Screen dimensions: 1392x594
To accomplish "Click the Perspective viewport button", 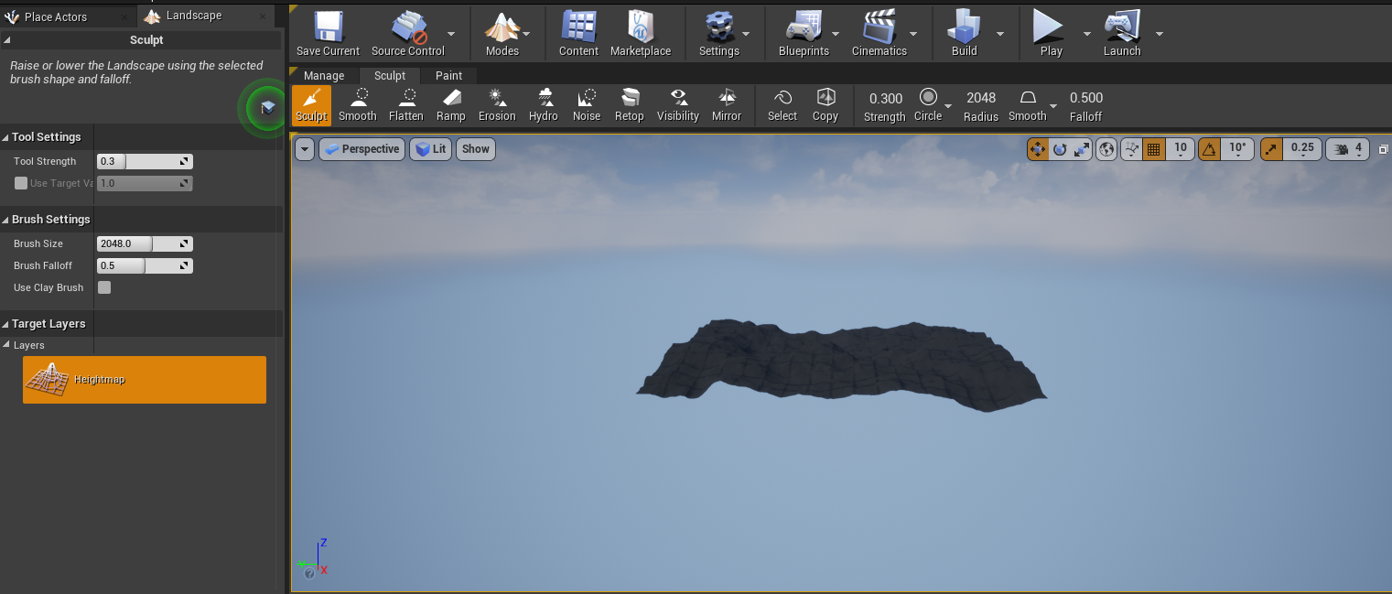I will pos(361,149).
